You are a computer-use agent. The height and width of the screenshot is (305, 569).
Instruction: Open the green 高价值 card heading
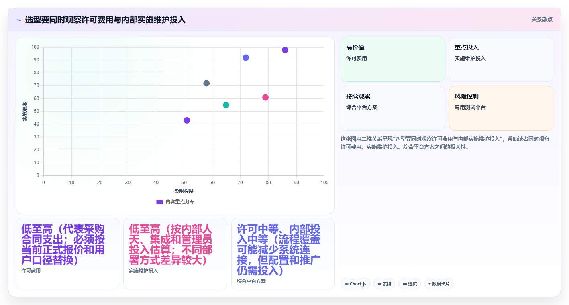pos(355,47)
